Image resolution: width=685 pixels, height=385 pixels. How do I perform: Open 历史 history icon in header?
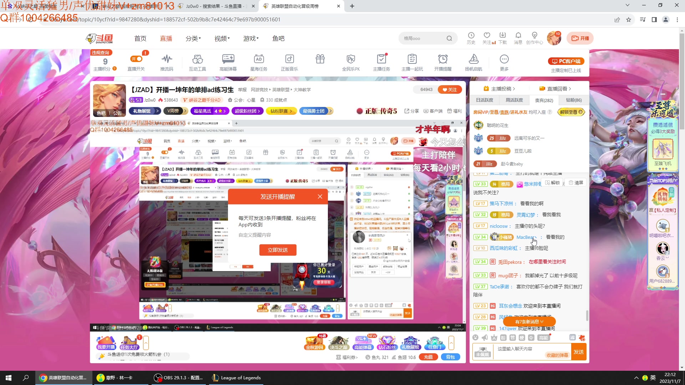point(471,38)
